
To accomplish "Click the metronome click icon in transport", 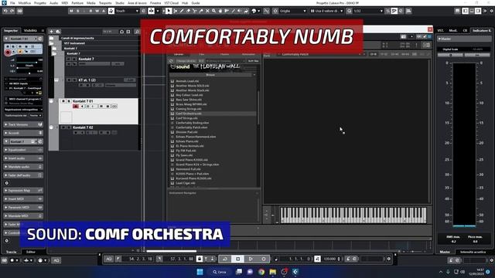I will pos(348,259).
